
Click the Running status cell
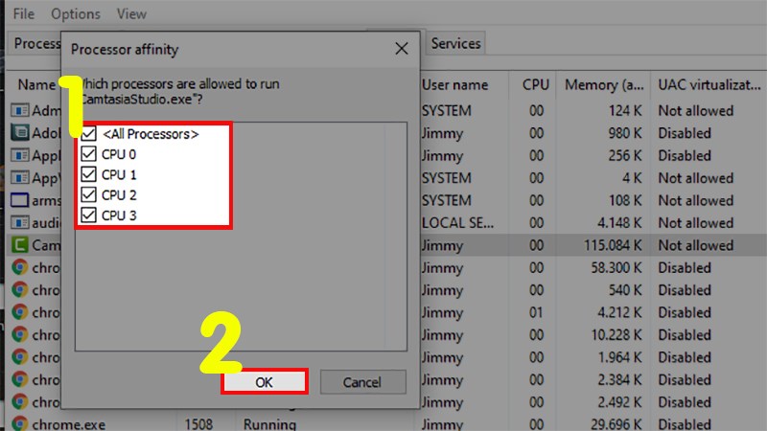pos(269,424)
